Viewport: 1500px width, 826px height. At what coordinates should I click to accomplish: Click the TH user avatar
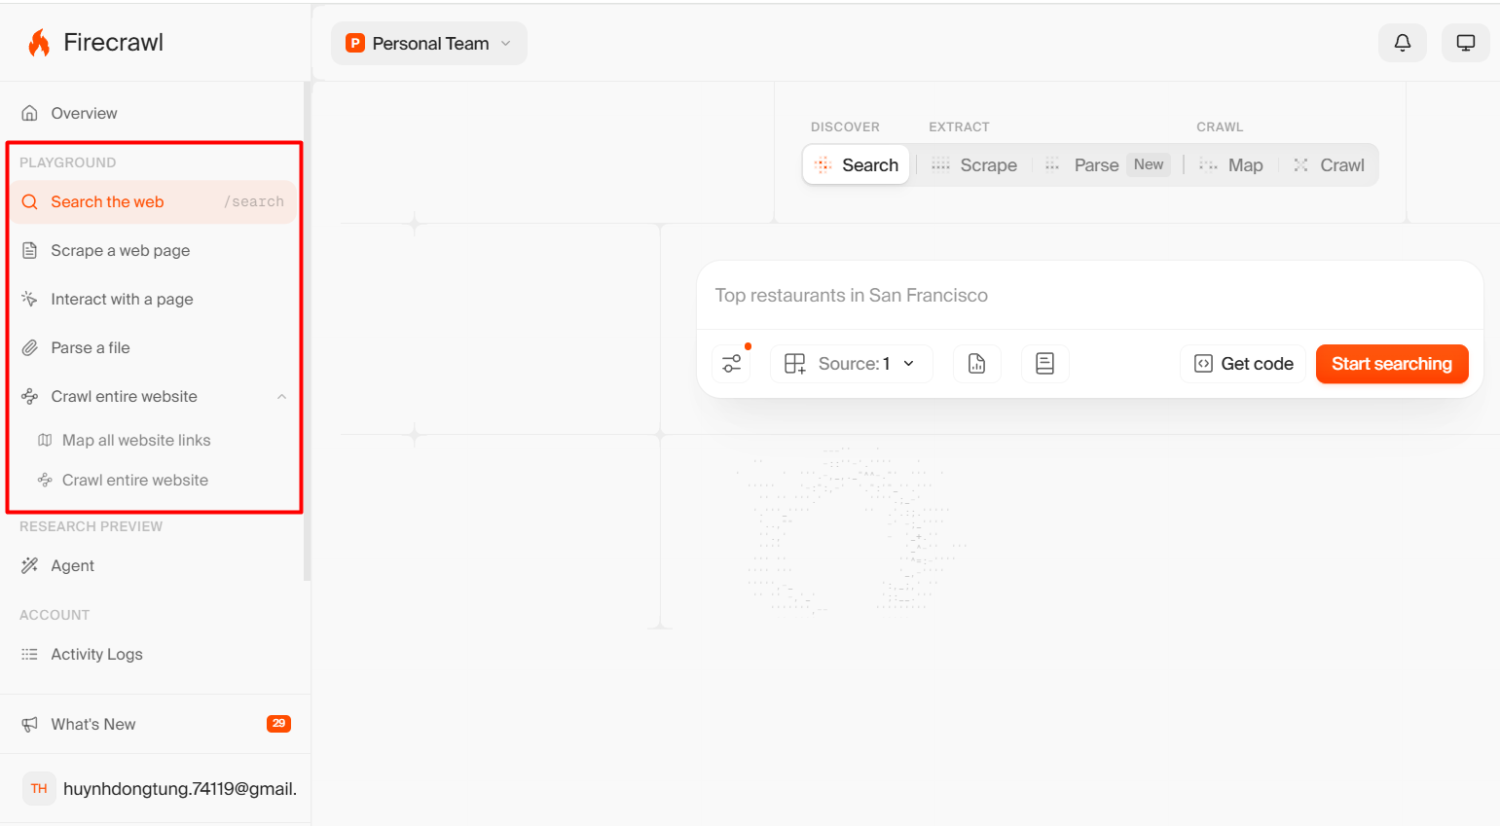click(x=39, y=788)
